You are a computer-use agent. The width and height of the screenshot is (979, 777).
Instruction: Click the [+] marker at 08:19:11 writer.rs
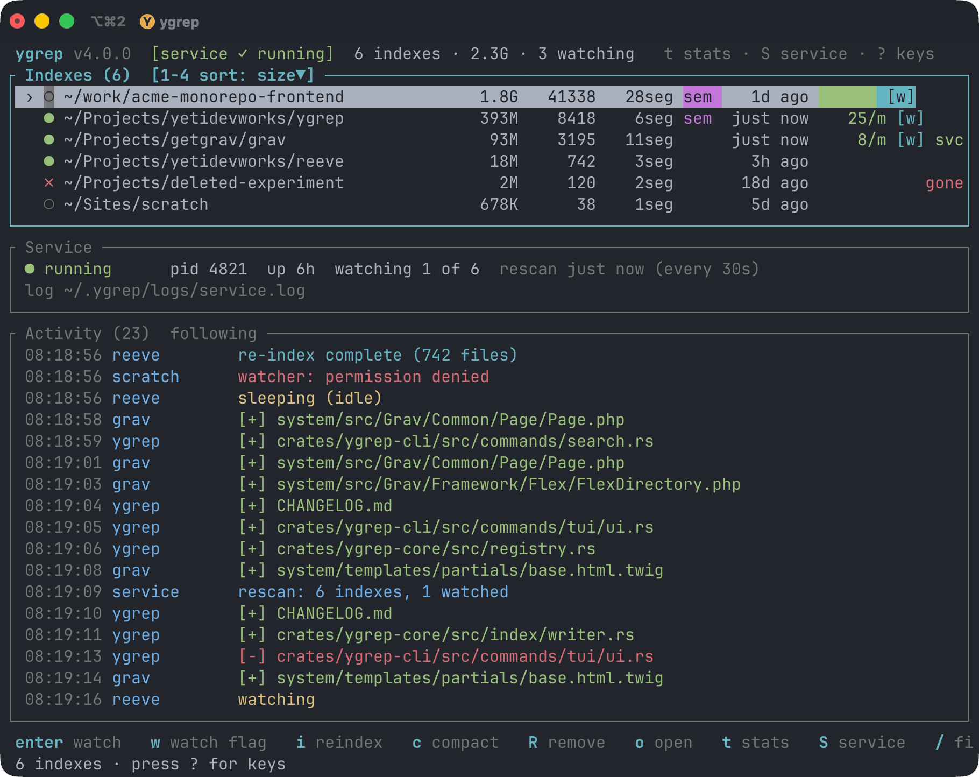pyautogui.click(x=252, y=635)
